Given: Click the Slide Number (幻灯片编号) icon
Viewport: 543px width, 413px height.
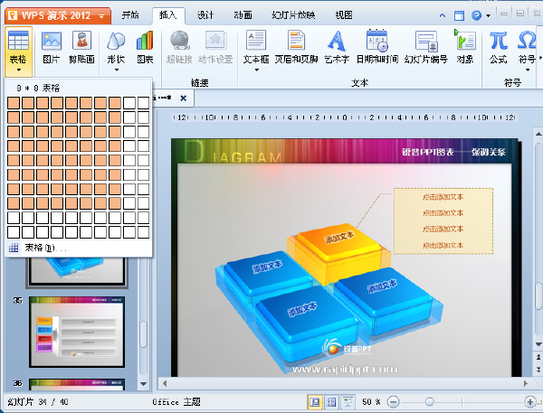Looking at the screenshot, I should tap(426, 46).
